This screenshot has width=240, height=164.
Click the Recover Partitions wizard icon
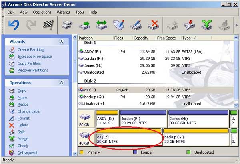(x=12, y=70)
